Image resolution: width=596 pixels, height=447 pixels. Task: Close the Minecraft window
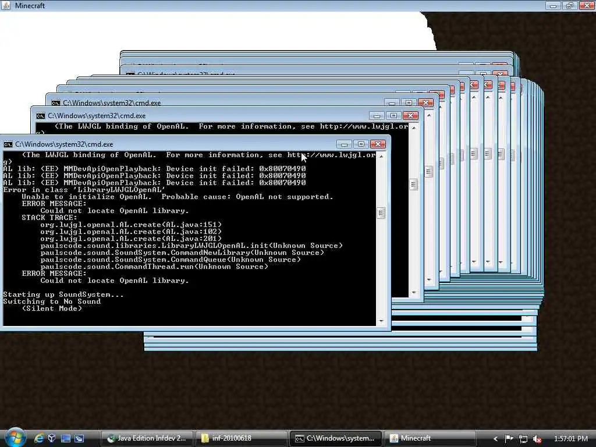(x=586, y=6)
